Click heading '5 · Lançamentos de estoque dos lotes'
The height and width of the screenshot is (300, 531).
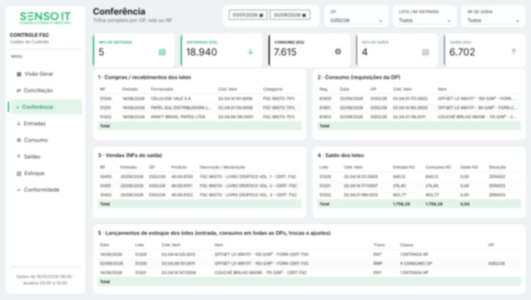point(214,233)
